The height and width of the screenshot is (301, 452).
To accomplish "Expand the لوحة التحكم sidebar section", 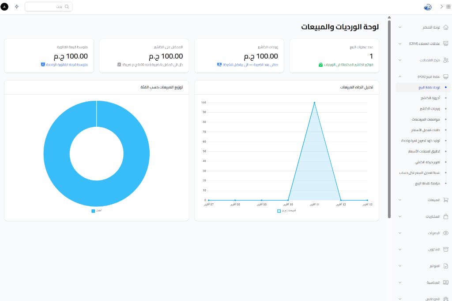I will pos(400,27).
